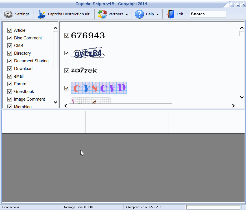The height and width of the screenshot is (210, 246).
Task: Toggle the Microblog checkbox
Action: pos(9,107)
